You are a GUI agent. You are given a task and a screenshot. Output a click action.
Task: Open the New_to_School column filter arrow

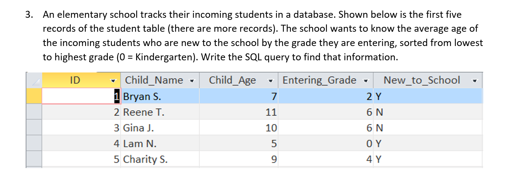point(474,81)
